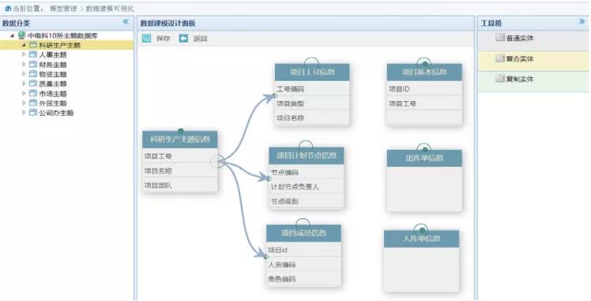
Task: Open 模型管理 in the breadcrumb
Action: click(x=63, y=9)
